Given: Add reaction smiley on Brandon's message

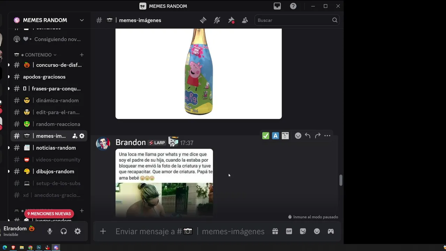Looking at the screenshot, I should tap(298, 136).
